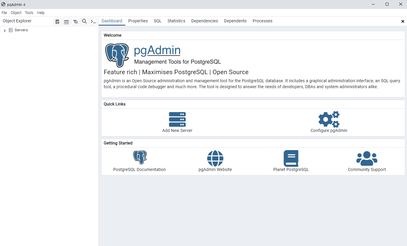Open the File menu

[x=4, y=13]
